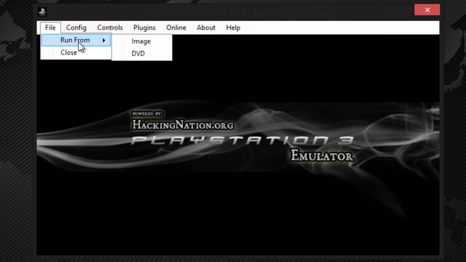Select Image from Run From submenu
The width and height of the screenshot is (466, 262).
click(142, 41)
